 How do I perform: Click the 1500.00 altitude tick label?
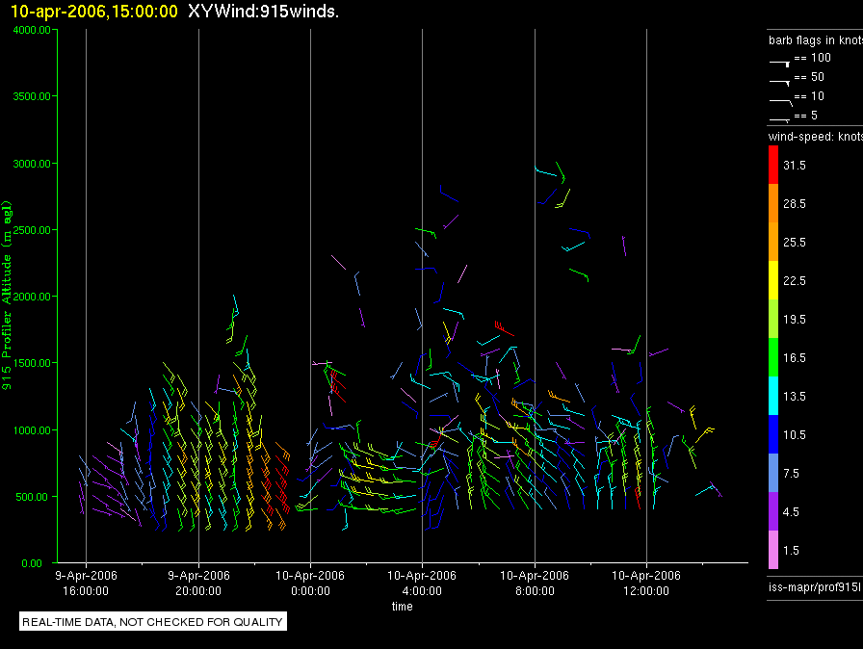click(x=32, y=363)
